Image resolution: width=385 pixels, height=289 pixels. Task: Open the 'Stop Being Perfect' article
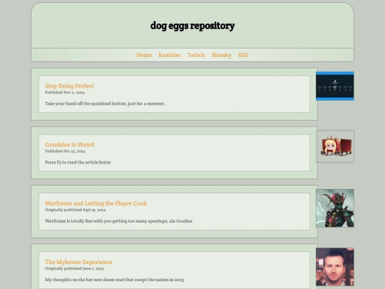(x=69, y=86)
